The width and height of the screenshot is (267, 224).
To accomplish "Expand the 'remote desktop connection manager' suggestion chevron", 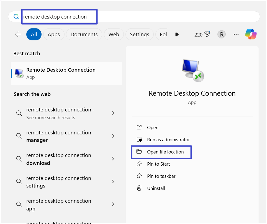I will click(113, 136).
